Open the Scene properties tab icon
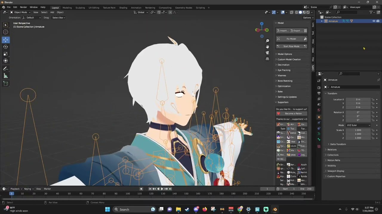The width and height of the screenshot is (382, 214). click(x=319, y=104)
